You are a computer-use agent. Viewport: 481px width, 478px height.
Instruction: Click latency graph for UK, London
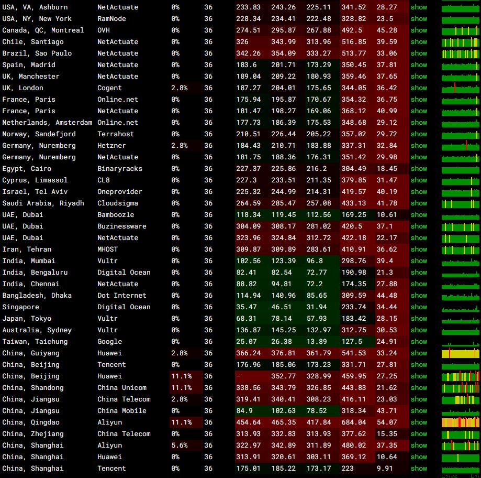click(x=460, y=88)
